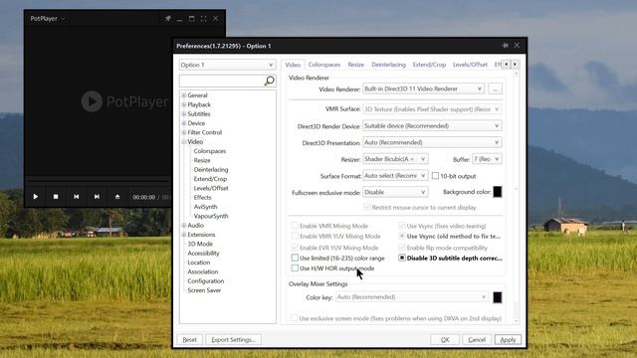Select 3D Mode tree item
This screenshot has width=637, height=358.
pos(200,244)
